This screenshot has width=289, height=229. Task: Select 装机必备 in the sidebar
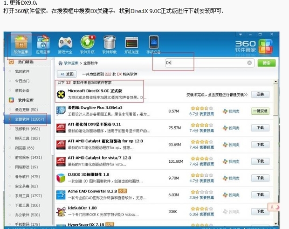point(22,90)
